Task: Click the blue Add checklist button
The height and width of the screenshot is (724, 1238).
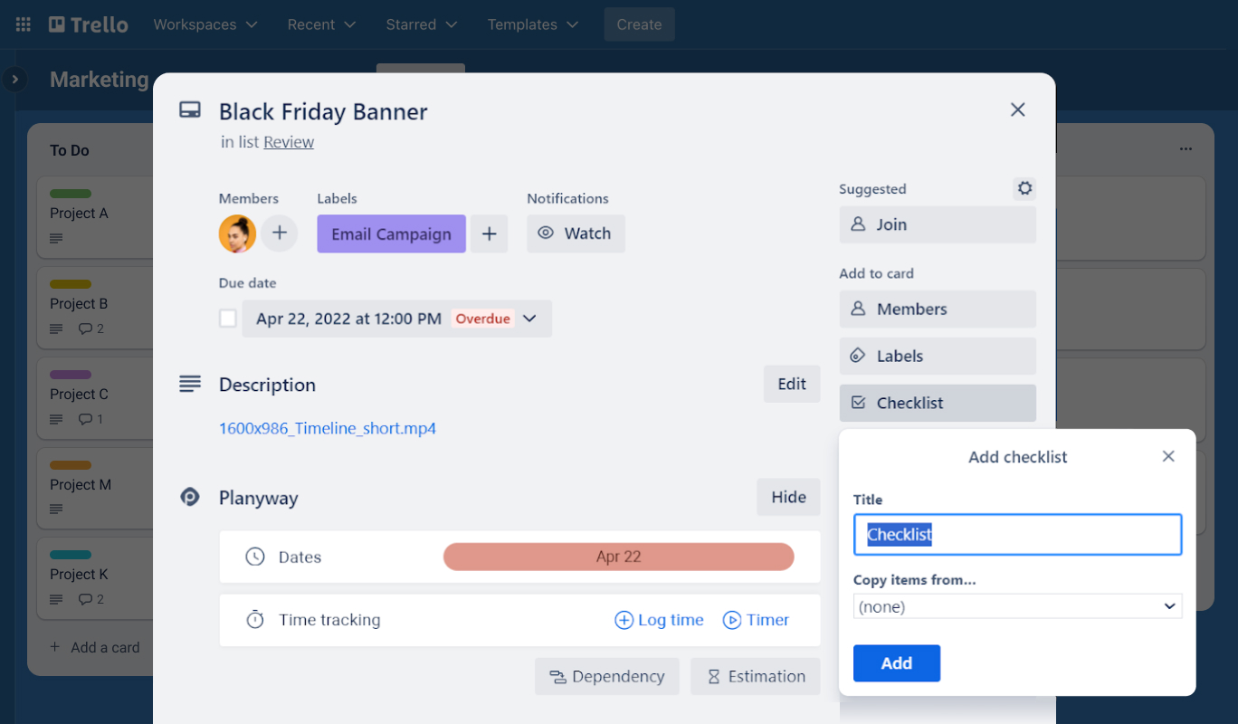Action: pyautogui.click(x=896, y=663)
